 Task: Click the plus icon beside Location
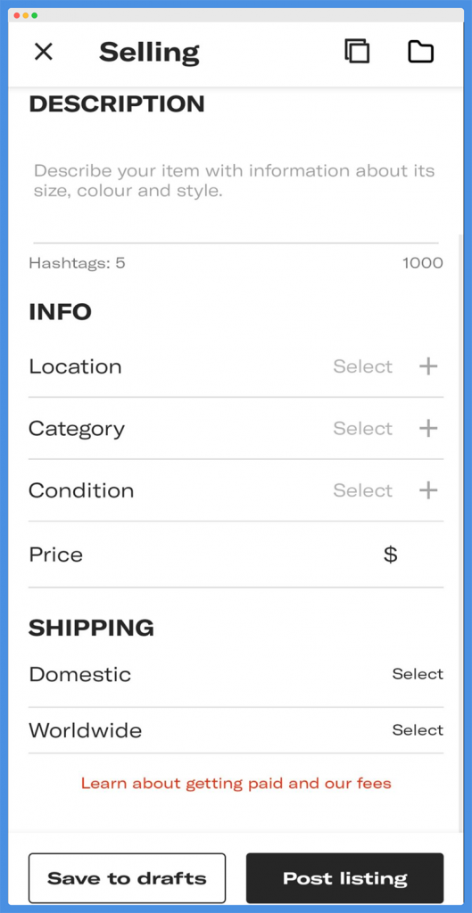[x=428, y=366]
